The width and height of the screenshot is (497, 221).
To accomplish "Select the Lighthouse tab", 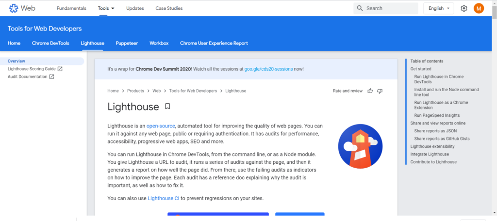I will pyautogui.click(x=93, y=43).
